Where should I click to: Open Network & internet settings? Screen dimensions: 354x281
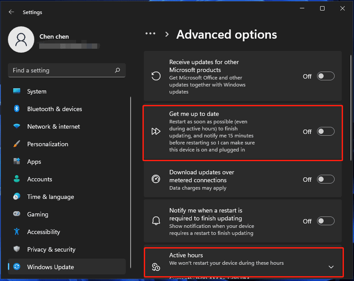point(54,126)
